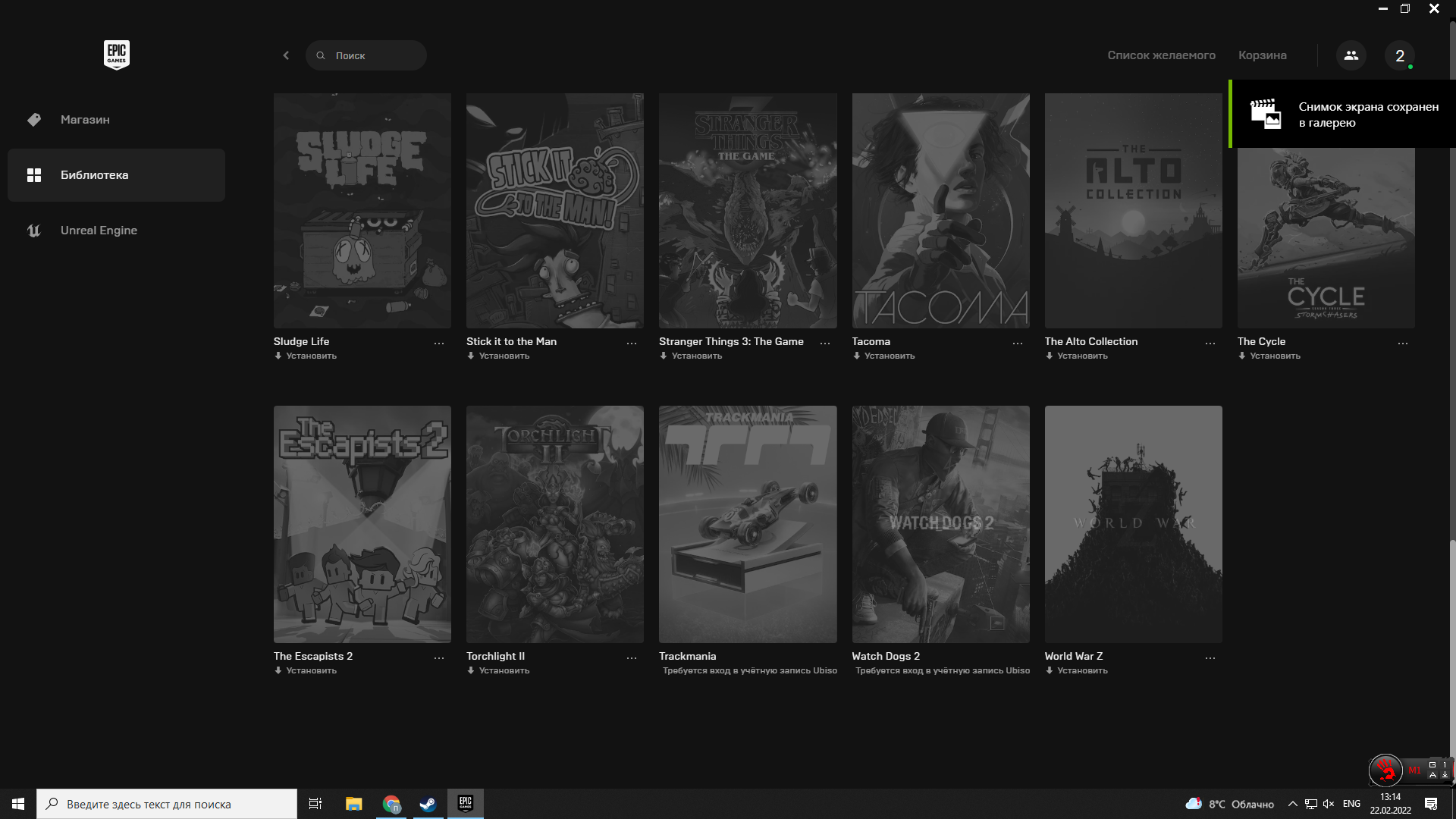The height and width of the screenshot is (819, 1456).
Task: Click the Watch Dogs 2 title
Action: pos(886,656)
